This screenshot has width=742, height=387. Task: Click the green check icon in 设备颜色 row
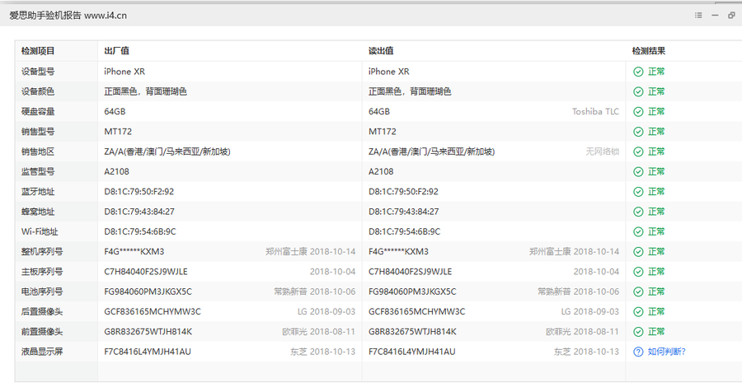click(638, 91)
